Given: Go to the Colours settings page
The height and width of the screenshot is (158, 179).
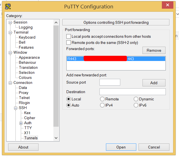Looking at the screenshot, I should (25, 78).
